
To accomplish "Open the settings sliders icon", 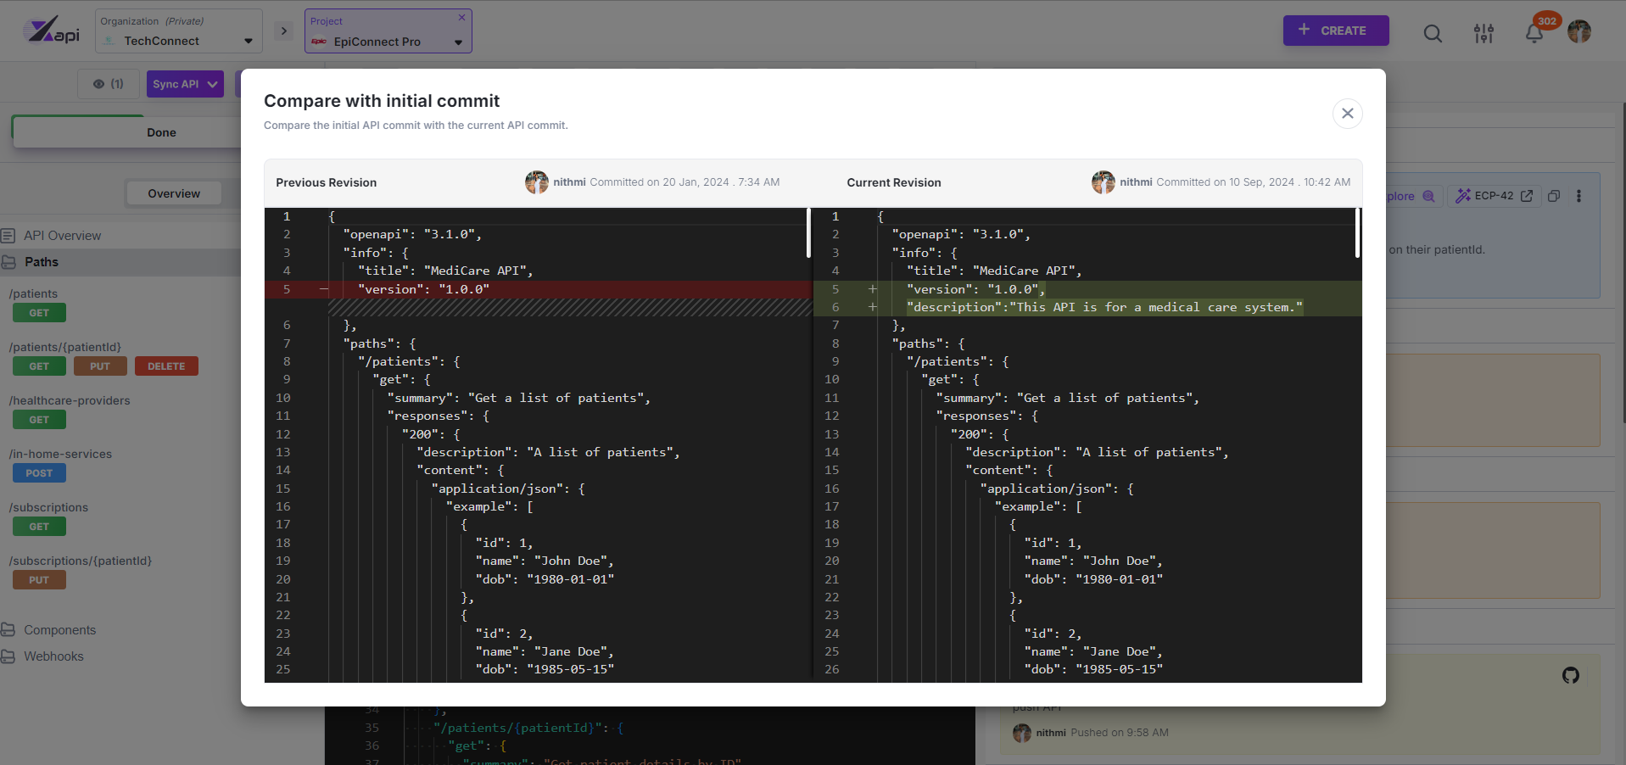I will (1484, 33).
